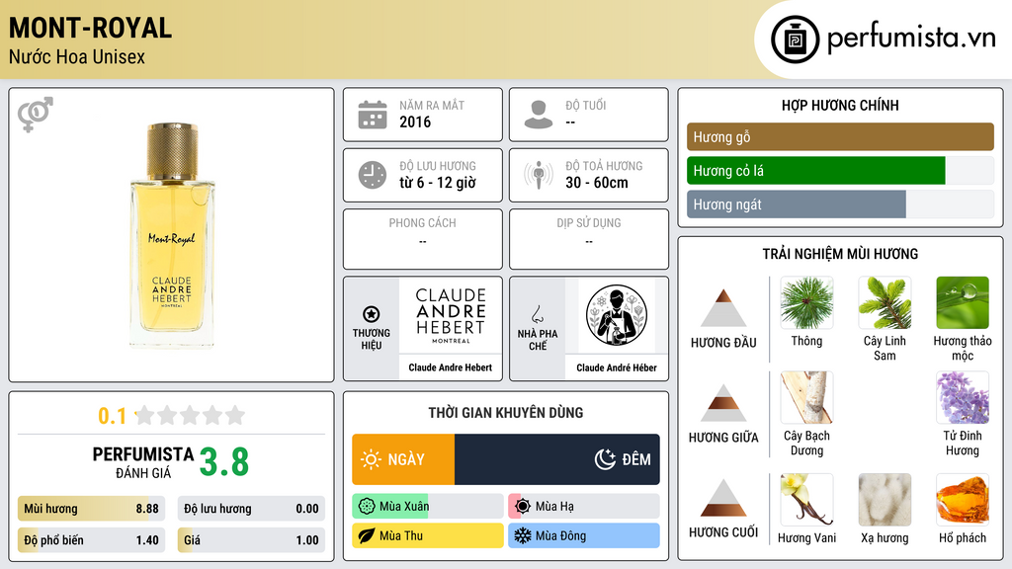Click the '30 - 60cm' sillage value

click(597, 183)
